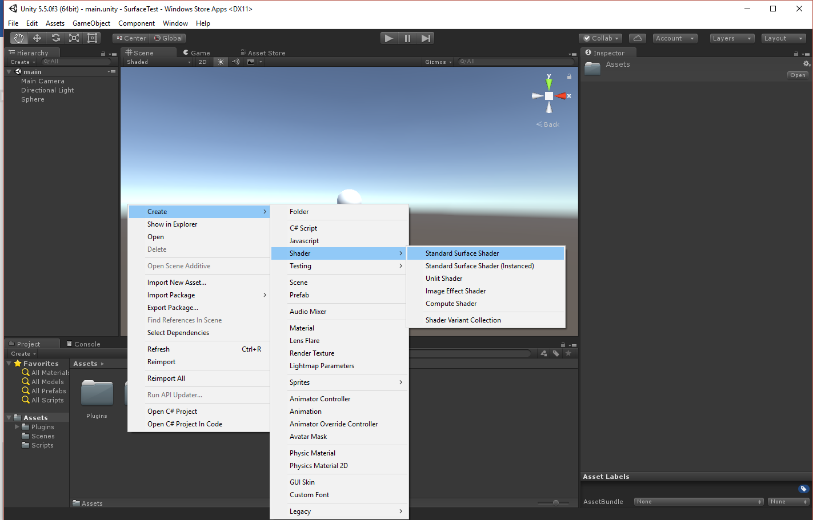Toggle scene effects image icon
The width and height of the screenshot is (813, 520).
(x=251, y=62)
